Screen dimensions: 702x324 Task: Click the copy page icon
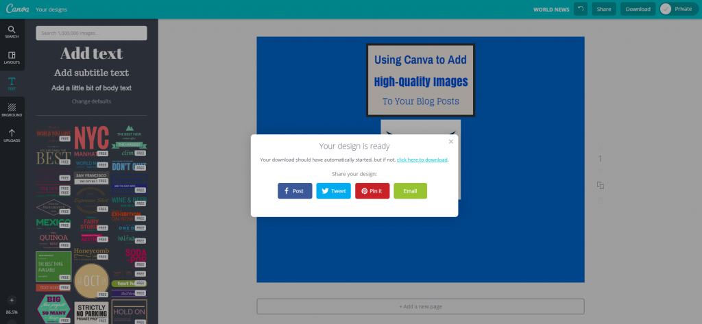point(601,185)
